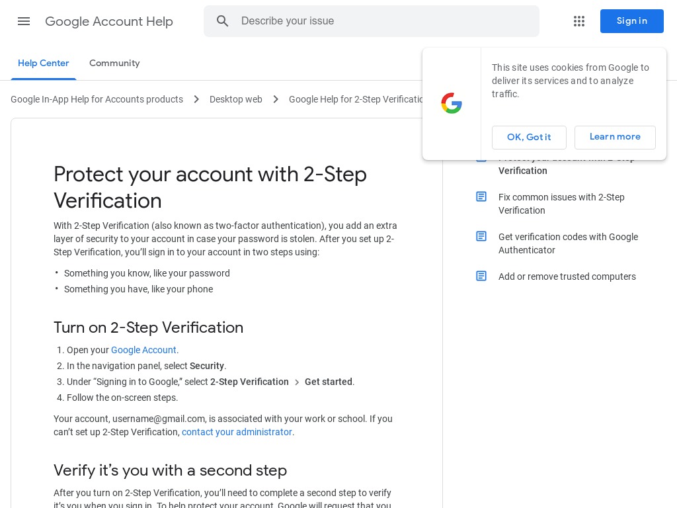Click step 4 Follow the on-screen steps
Image resolution: width=677 pixels, height=508 pixels.
coord(122,398)
